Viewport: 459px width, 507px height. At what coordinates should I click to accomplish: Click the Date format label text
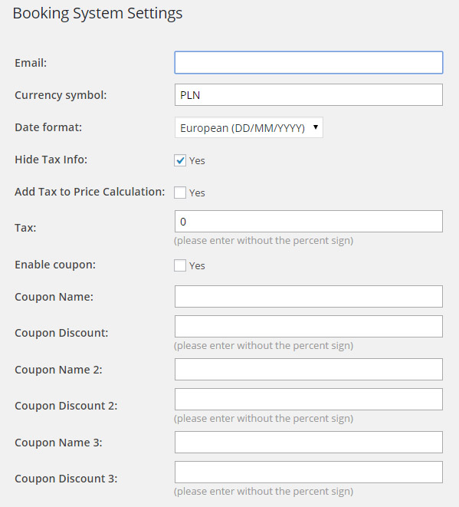48,127
